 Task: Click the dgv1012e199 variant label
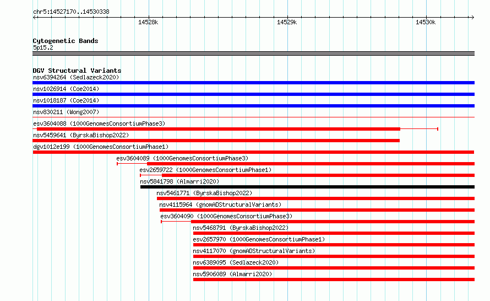(101, 147)
